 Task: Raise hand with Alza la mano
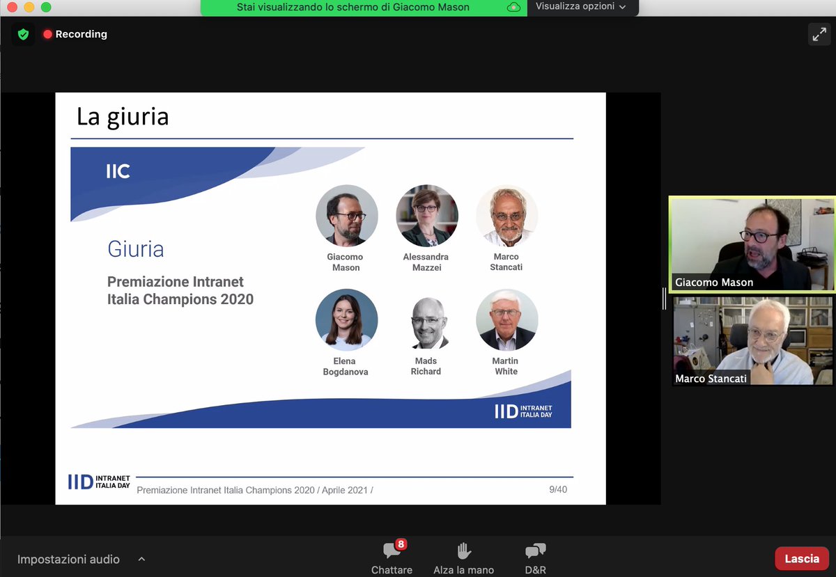(x=463, y=558)
